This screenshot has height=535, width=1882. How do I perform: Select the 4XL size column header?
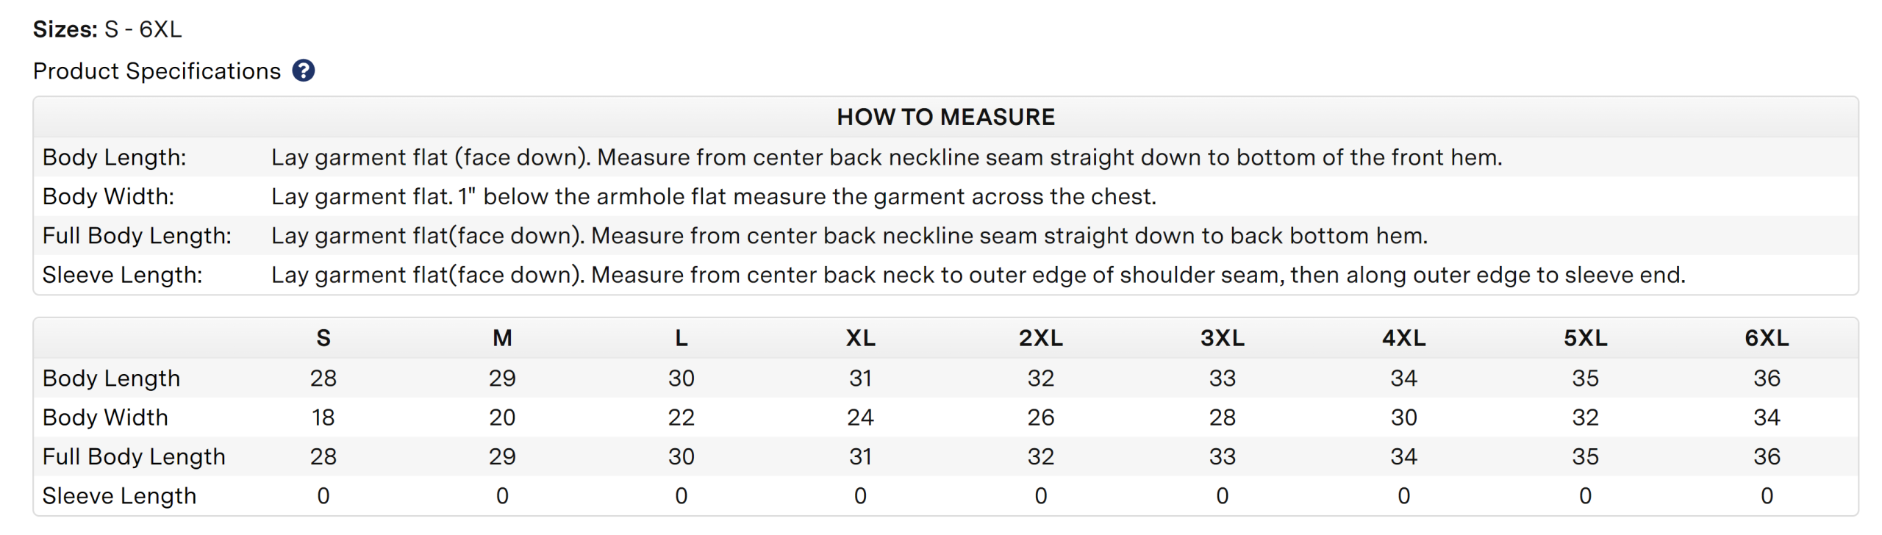pyautogui.click(x=1403, y=338)
